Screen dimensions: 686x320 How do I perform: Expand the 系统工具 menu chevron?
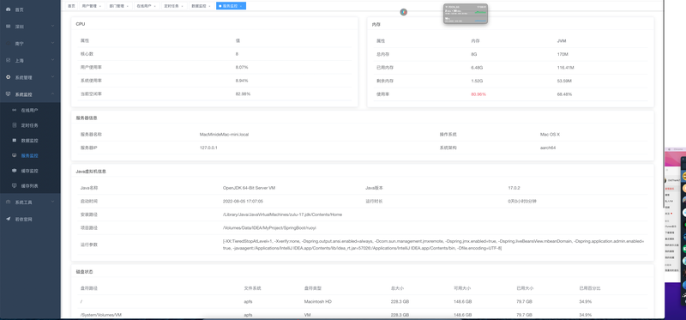(52, 202)
